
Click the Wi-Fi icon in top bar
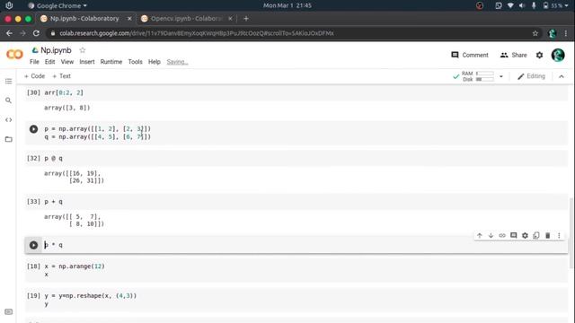[510, 5]
